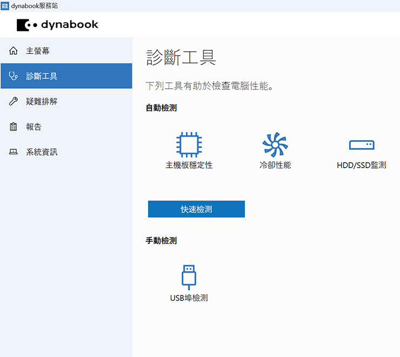Click the USB埠檢測 label

click(189, 297)
